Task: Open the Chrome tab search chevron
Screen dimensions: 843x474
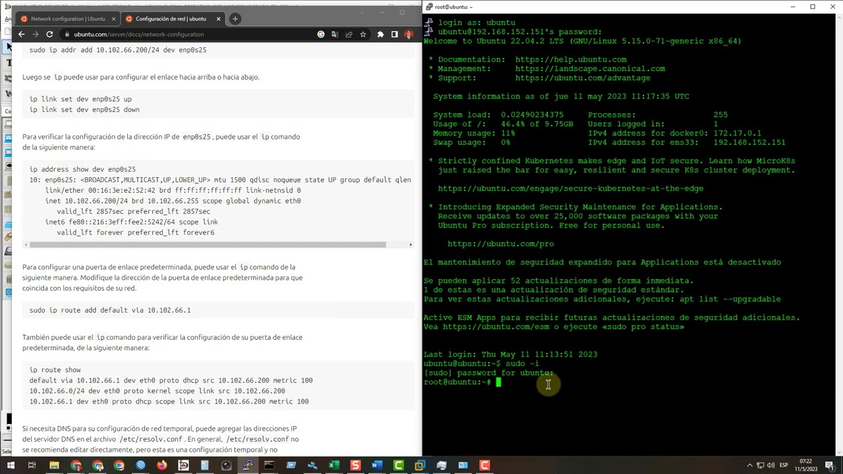Action: point(362,12)
